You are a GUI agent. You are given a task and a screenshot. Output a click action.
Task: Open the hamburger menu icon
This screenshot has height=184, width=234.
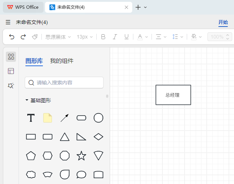point(8,22)
